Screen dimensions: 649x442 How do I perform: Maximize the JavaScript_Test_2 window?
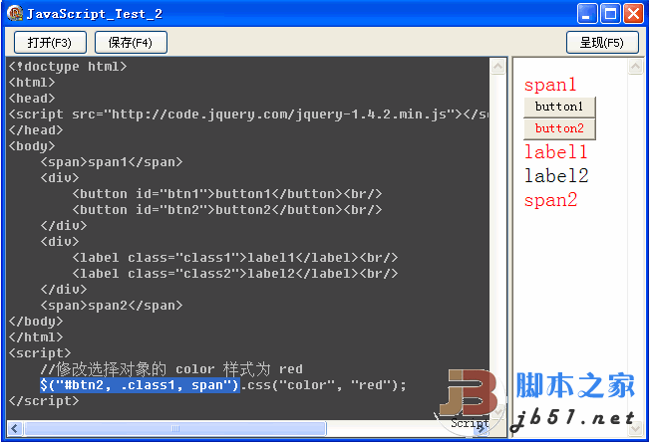point(610,13)
